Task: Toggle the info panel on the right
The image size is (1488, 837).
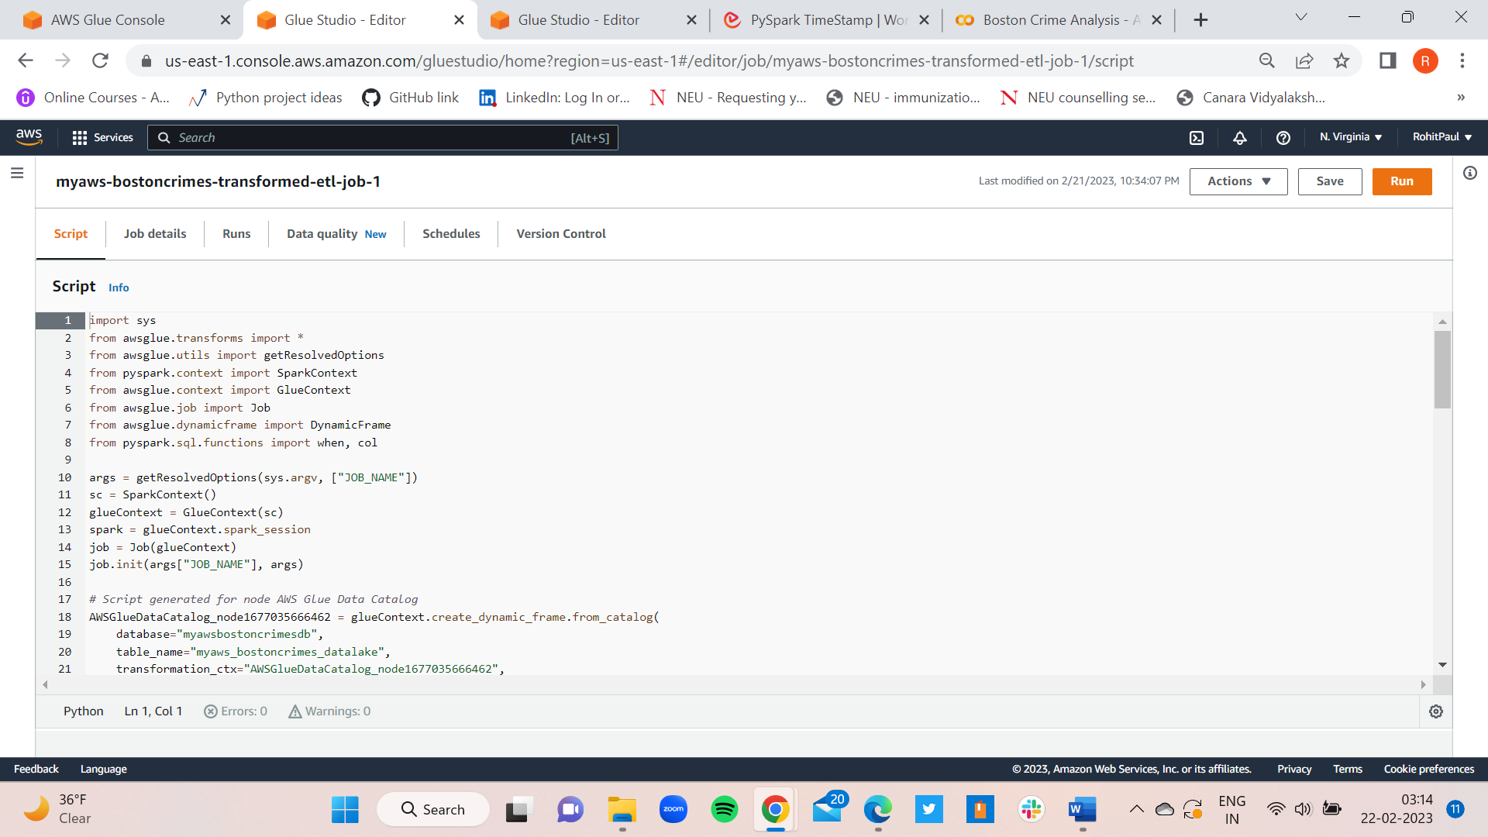Action: tap(1469, 173)
